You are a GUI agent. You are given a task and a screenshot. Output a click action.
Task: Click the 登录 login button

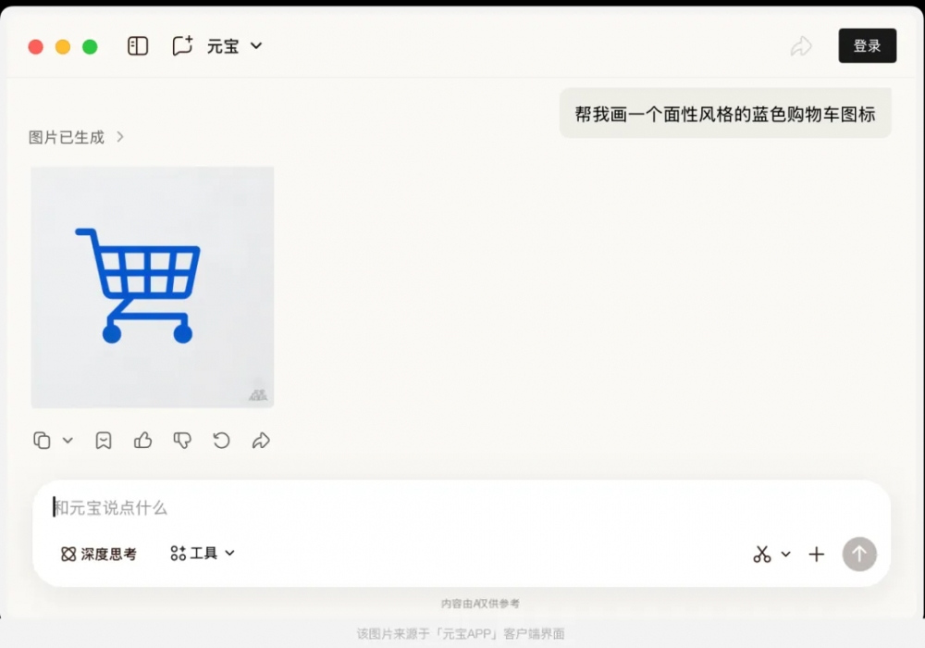click(x=868, y=45)
